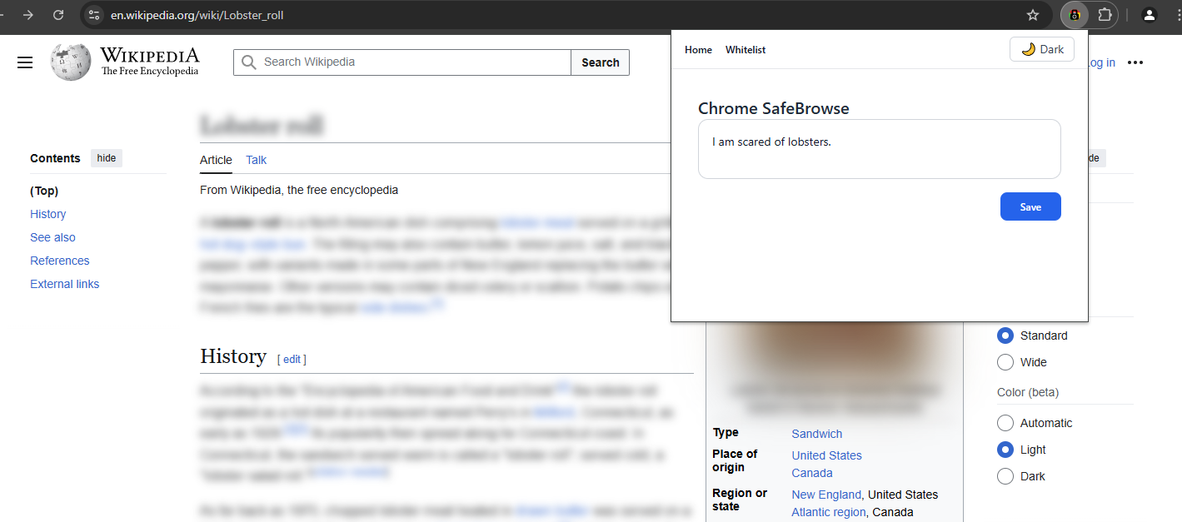1182x522 pixels.
Task: Open the Chrome profile avatar icon
Action: tap(1150, 15)
